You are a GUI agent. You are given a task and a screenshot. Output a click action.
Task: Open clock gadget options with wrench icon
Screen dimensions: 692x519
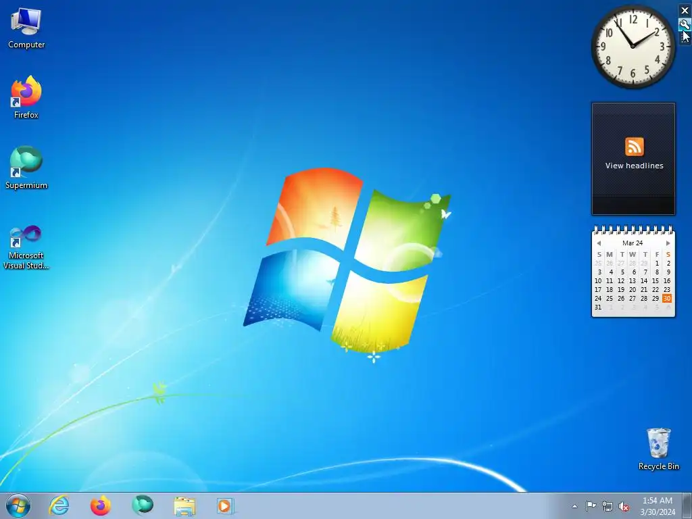pyautogui.click(x=685, y=24)
